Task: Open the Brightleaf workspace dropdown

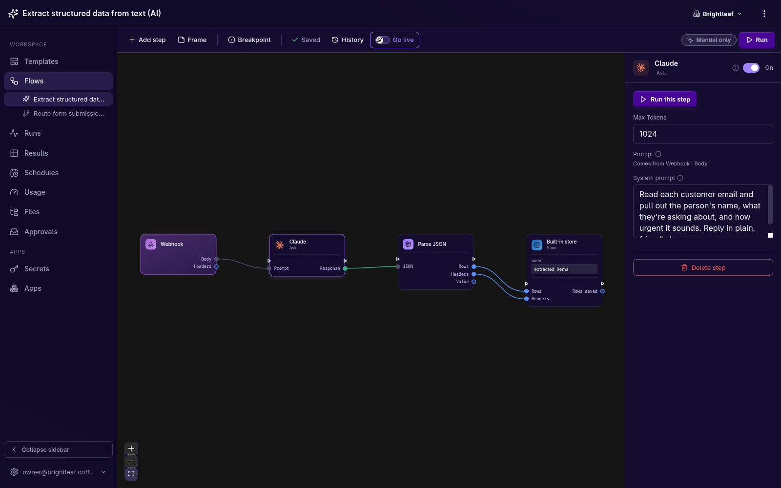Action: click(718, 14)
